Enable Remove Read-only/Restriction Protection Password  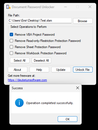[x=12, y=41]
